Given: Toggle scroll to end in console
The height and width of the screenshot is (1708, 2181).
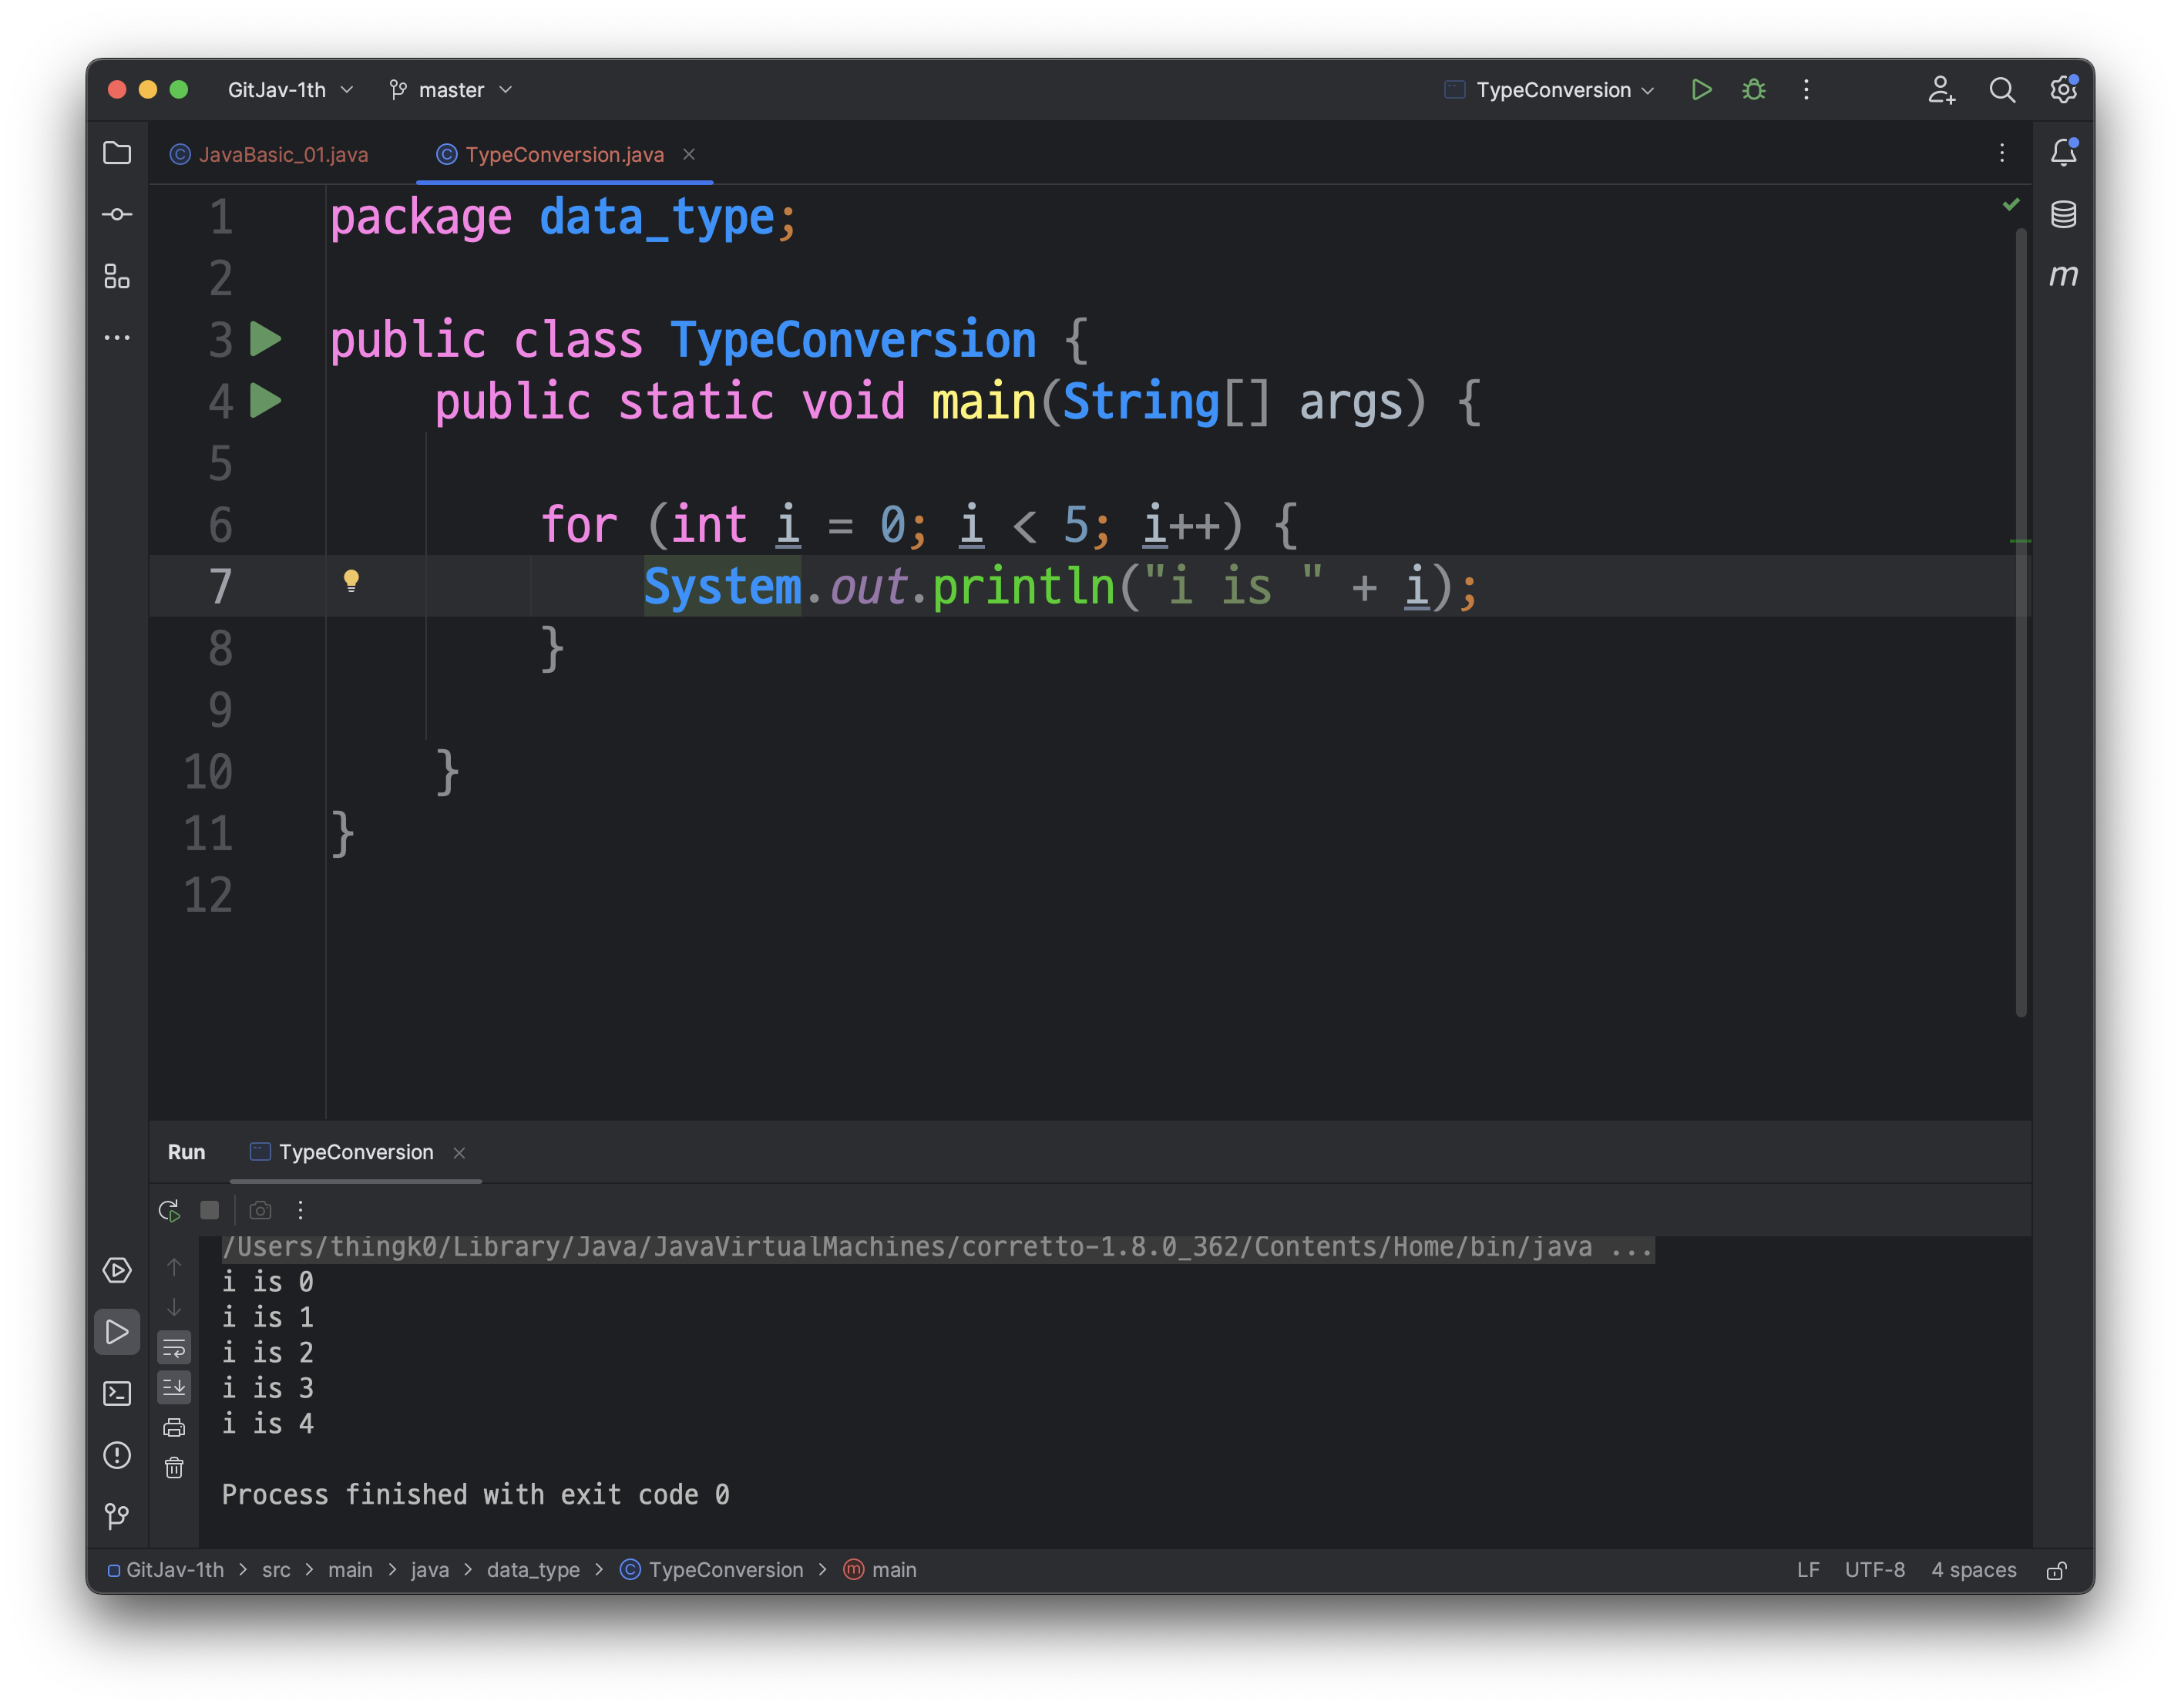Looking at the screenshot, I should [x=174, y=1387].
